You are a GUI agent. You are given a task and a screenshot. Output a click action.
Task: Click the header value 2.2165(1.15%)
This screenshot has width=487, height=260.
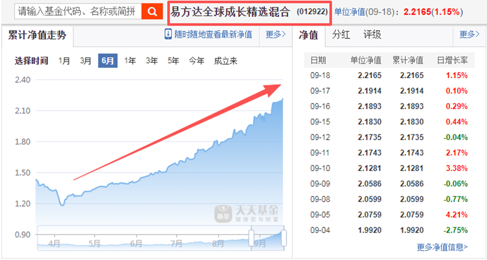pos(433,12)
